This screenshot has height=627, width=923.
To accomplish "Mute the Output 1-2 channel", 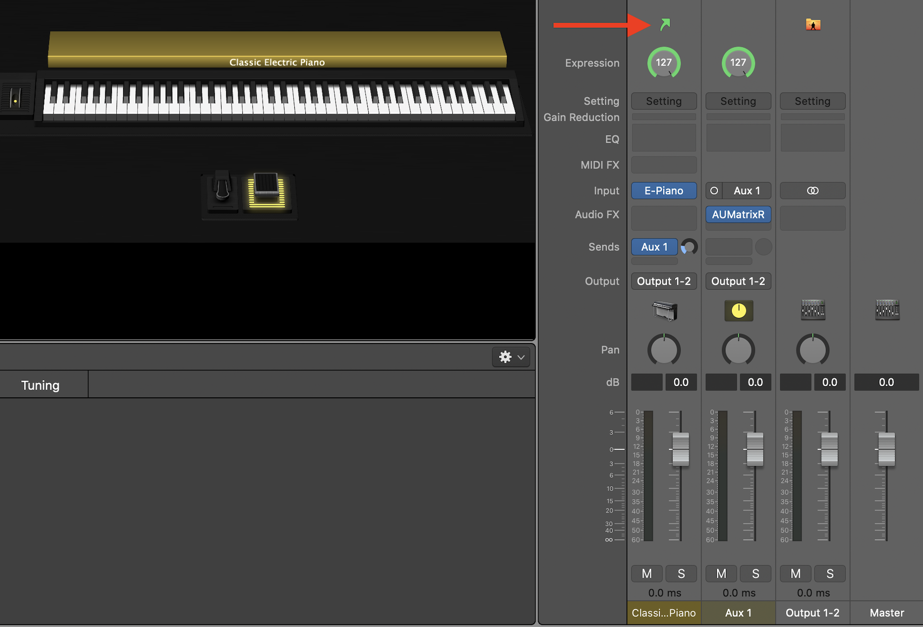I will point(796,573).
